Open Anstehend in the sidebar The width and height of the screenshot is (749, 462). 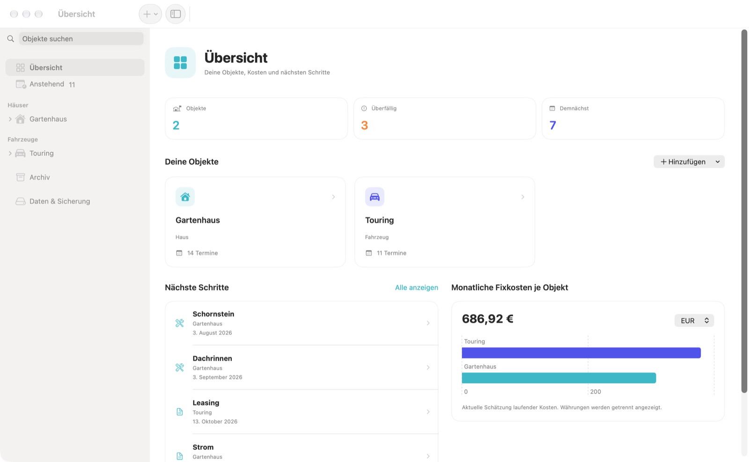click(75, 84)
